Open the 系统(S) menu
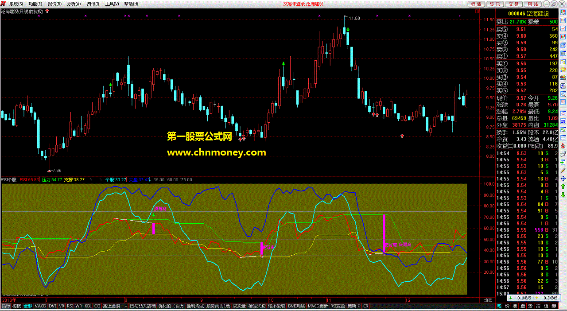Image resolution: width=567 pixels, height=311 pixels. (x=16, y=4)
